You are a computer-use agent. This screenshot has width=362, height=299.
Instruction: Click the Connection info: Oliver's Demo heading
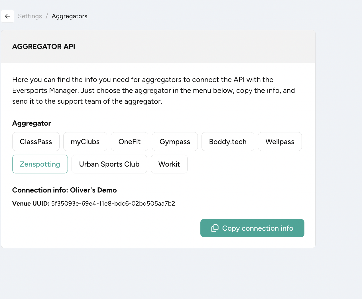click(64, 190)
